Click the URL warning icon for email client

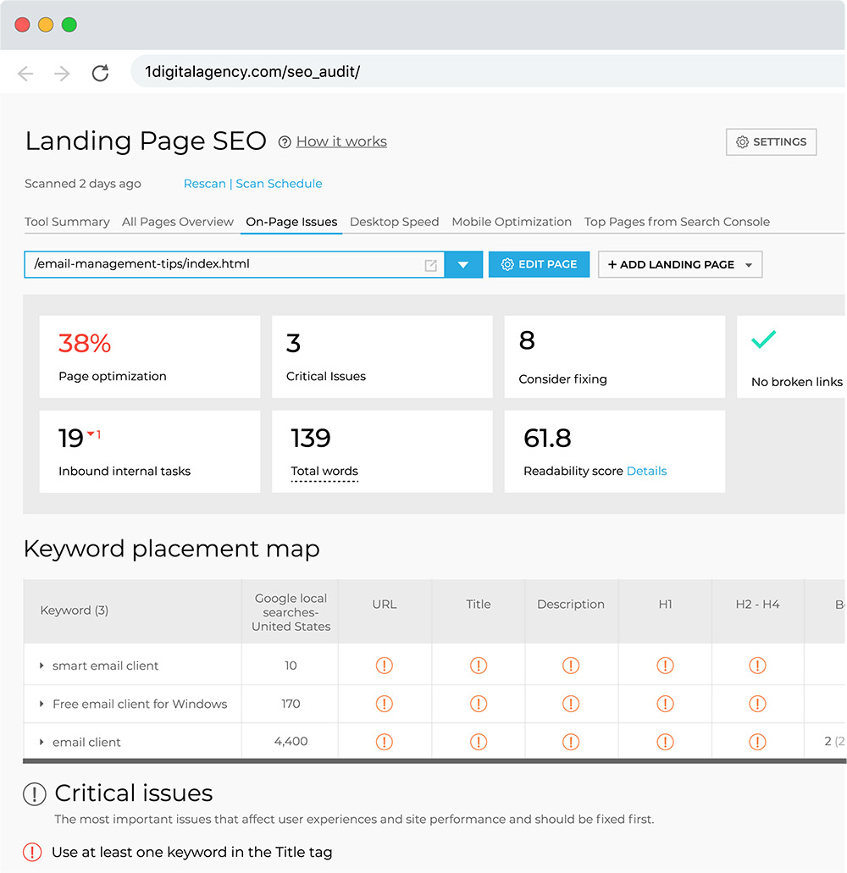(x=385, y=741)
